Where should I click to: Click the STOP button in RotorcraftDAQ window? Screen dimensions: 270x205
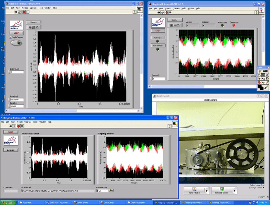(16, 33)
